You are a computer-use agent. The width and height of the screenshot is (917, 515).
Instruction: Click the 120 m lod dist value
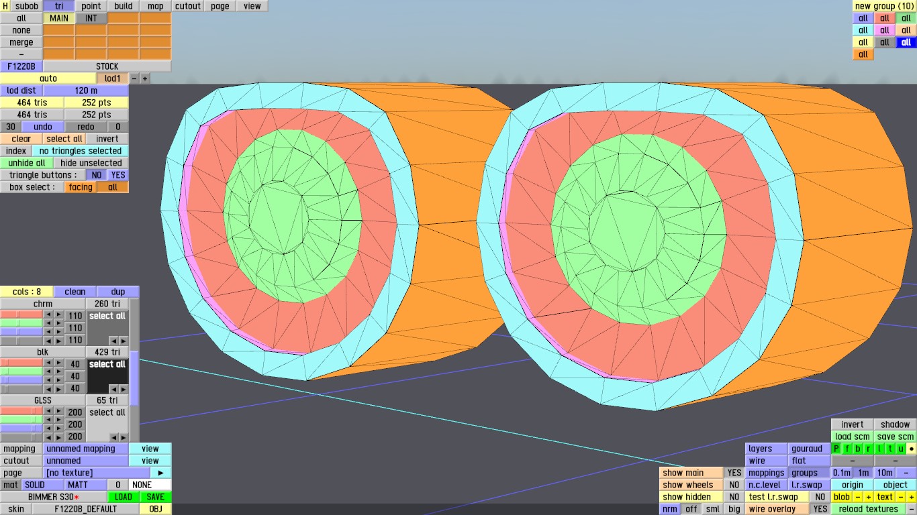point(86,91)
